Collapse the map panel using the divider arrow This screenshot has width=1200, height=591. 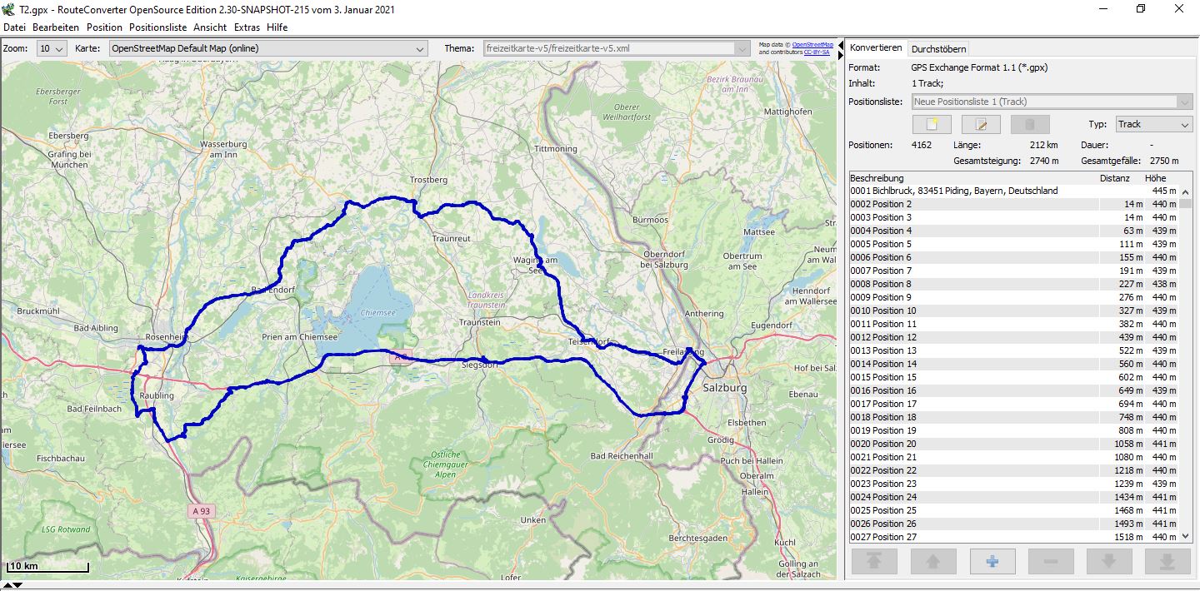(840, 45)
